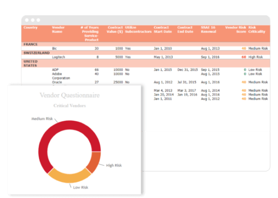The height and width of the screenshot is (198, 278).
Task: Select end date Jan 19, 2016
Action: point(187,95)
